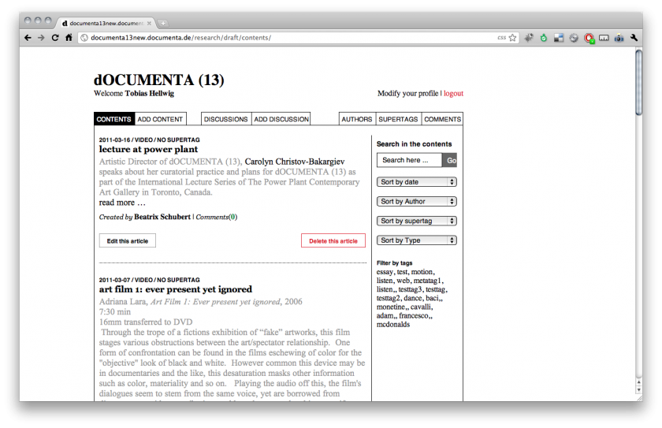Image resolution: width=662 pixels, height=428 pixels.
Task: Open 'art film 1: ever present yet ignored'
Action: [x=176, y=289]
